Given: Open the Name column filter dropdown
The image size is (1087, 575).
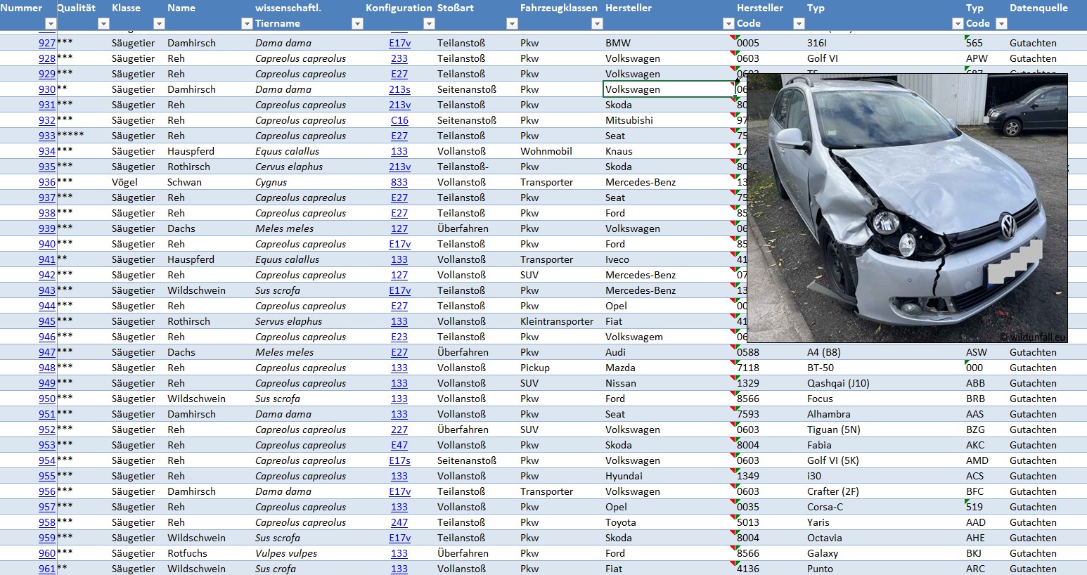Looking at the screenshot, I should (246, 24).
